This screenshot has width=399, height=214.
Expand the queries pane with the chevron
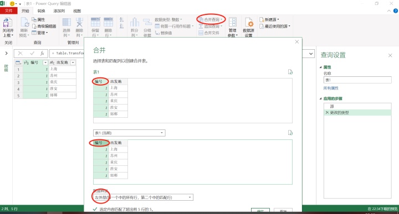point(6,53)
